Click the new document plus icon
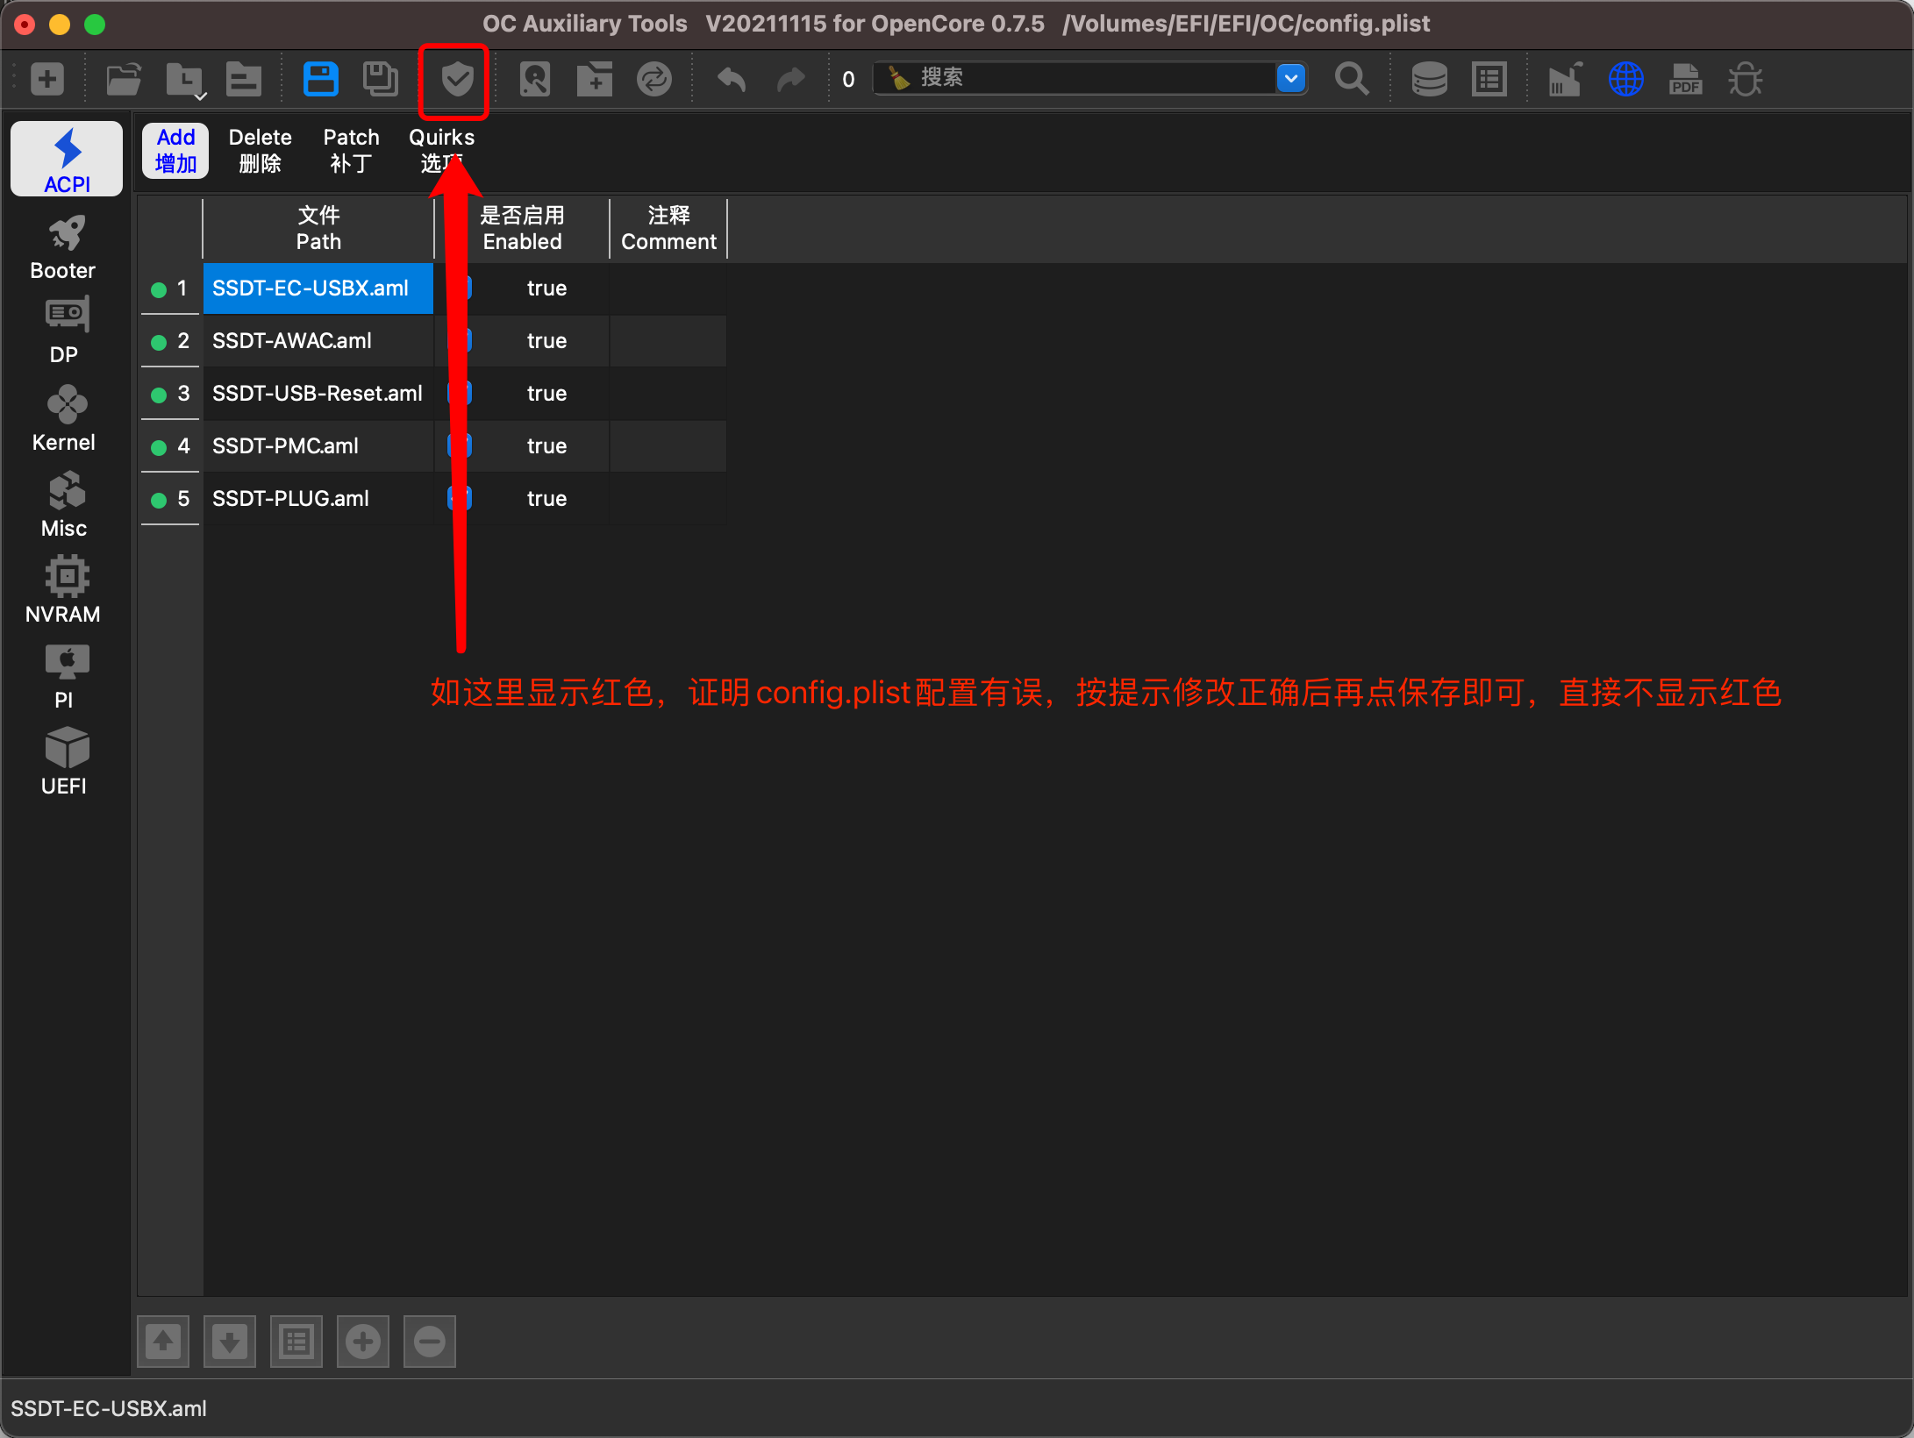 (x=47, y=79)
